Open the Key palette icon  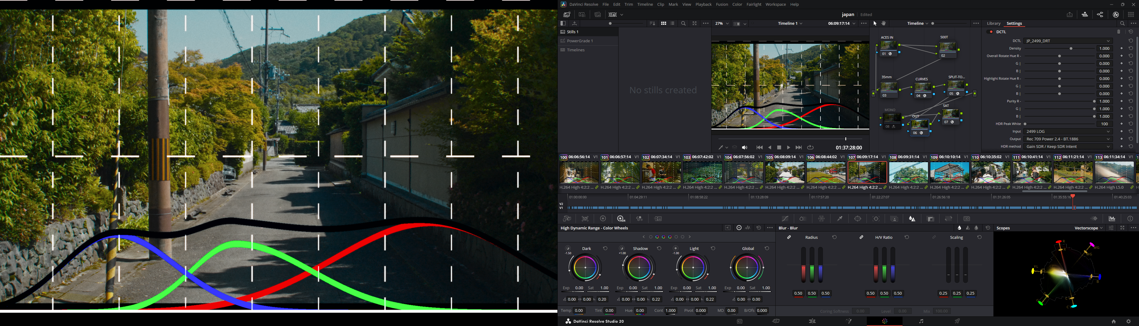click(931, 219)
